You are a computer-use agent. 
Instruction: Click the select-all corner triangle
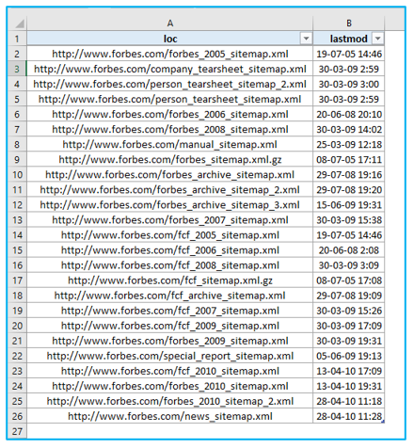(20, 24)
